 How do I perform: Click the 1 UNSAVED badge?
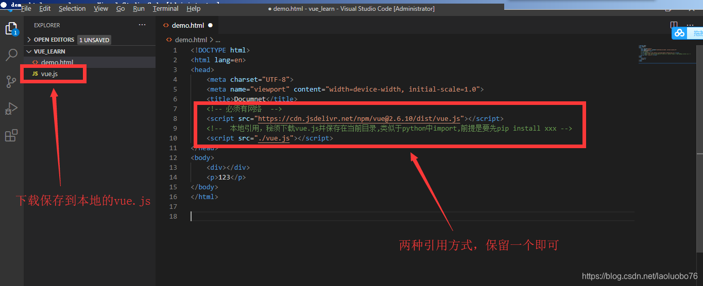(x=94, y=40)
